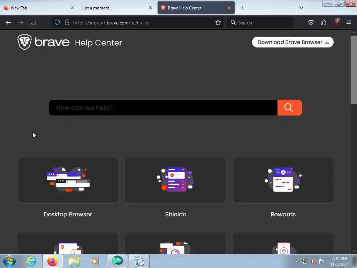Click the network tray icon

coord(305,262)
